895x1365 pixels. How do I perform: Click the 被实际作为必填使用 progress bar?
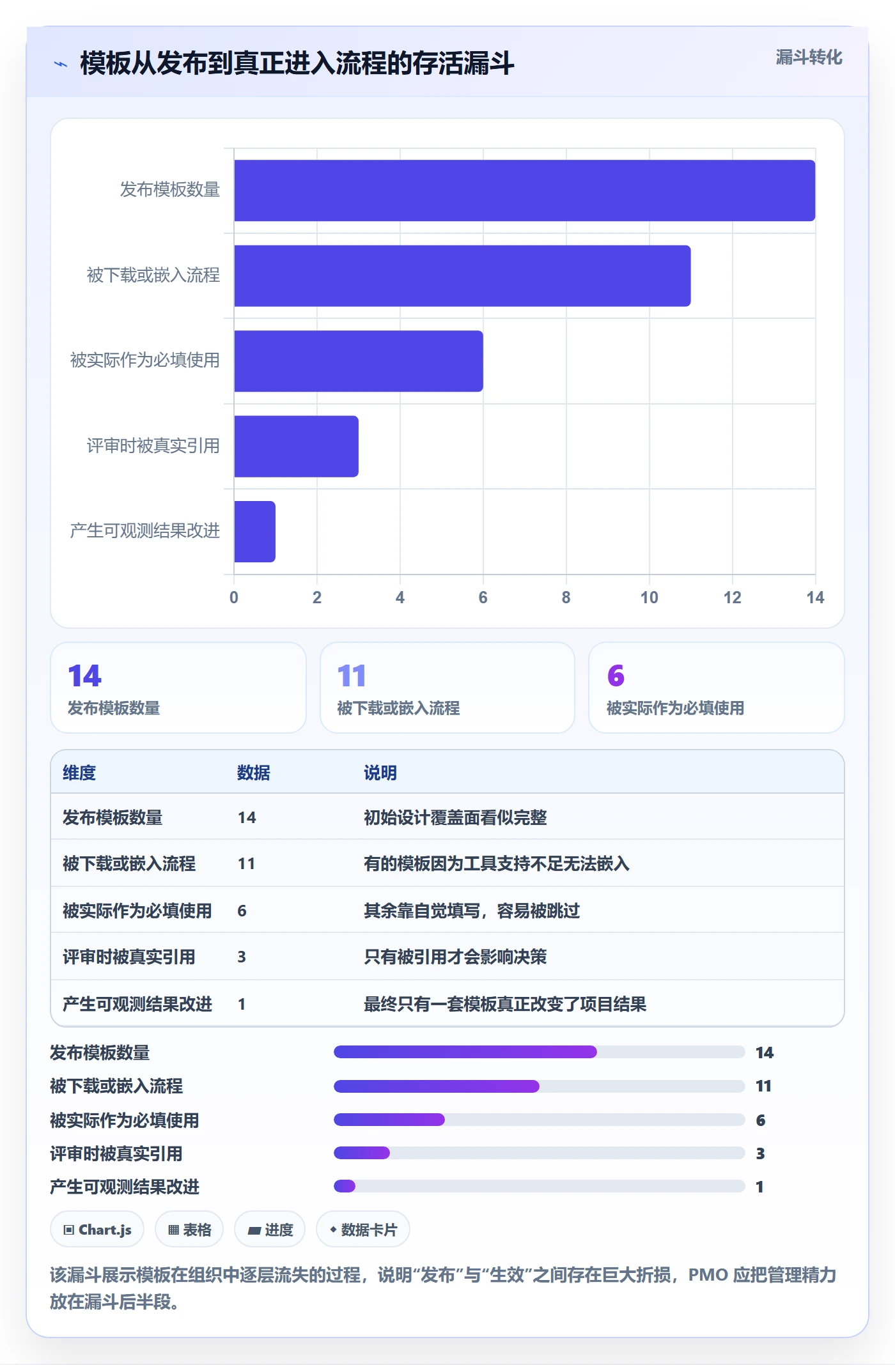(x=540, y=1120)
